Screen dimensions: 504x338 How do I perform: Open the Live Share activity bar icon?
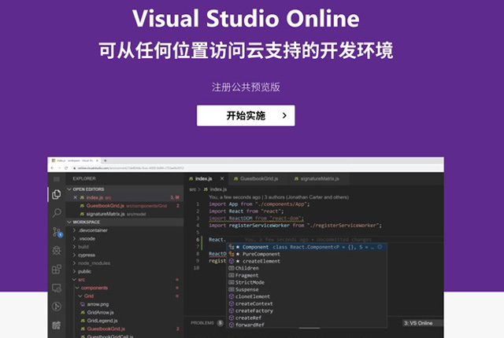[57, 307]
